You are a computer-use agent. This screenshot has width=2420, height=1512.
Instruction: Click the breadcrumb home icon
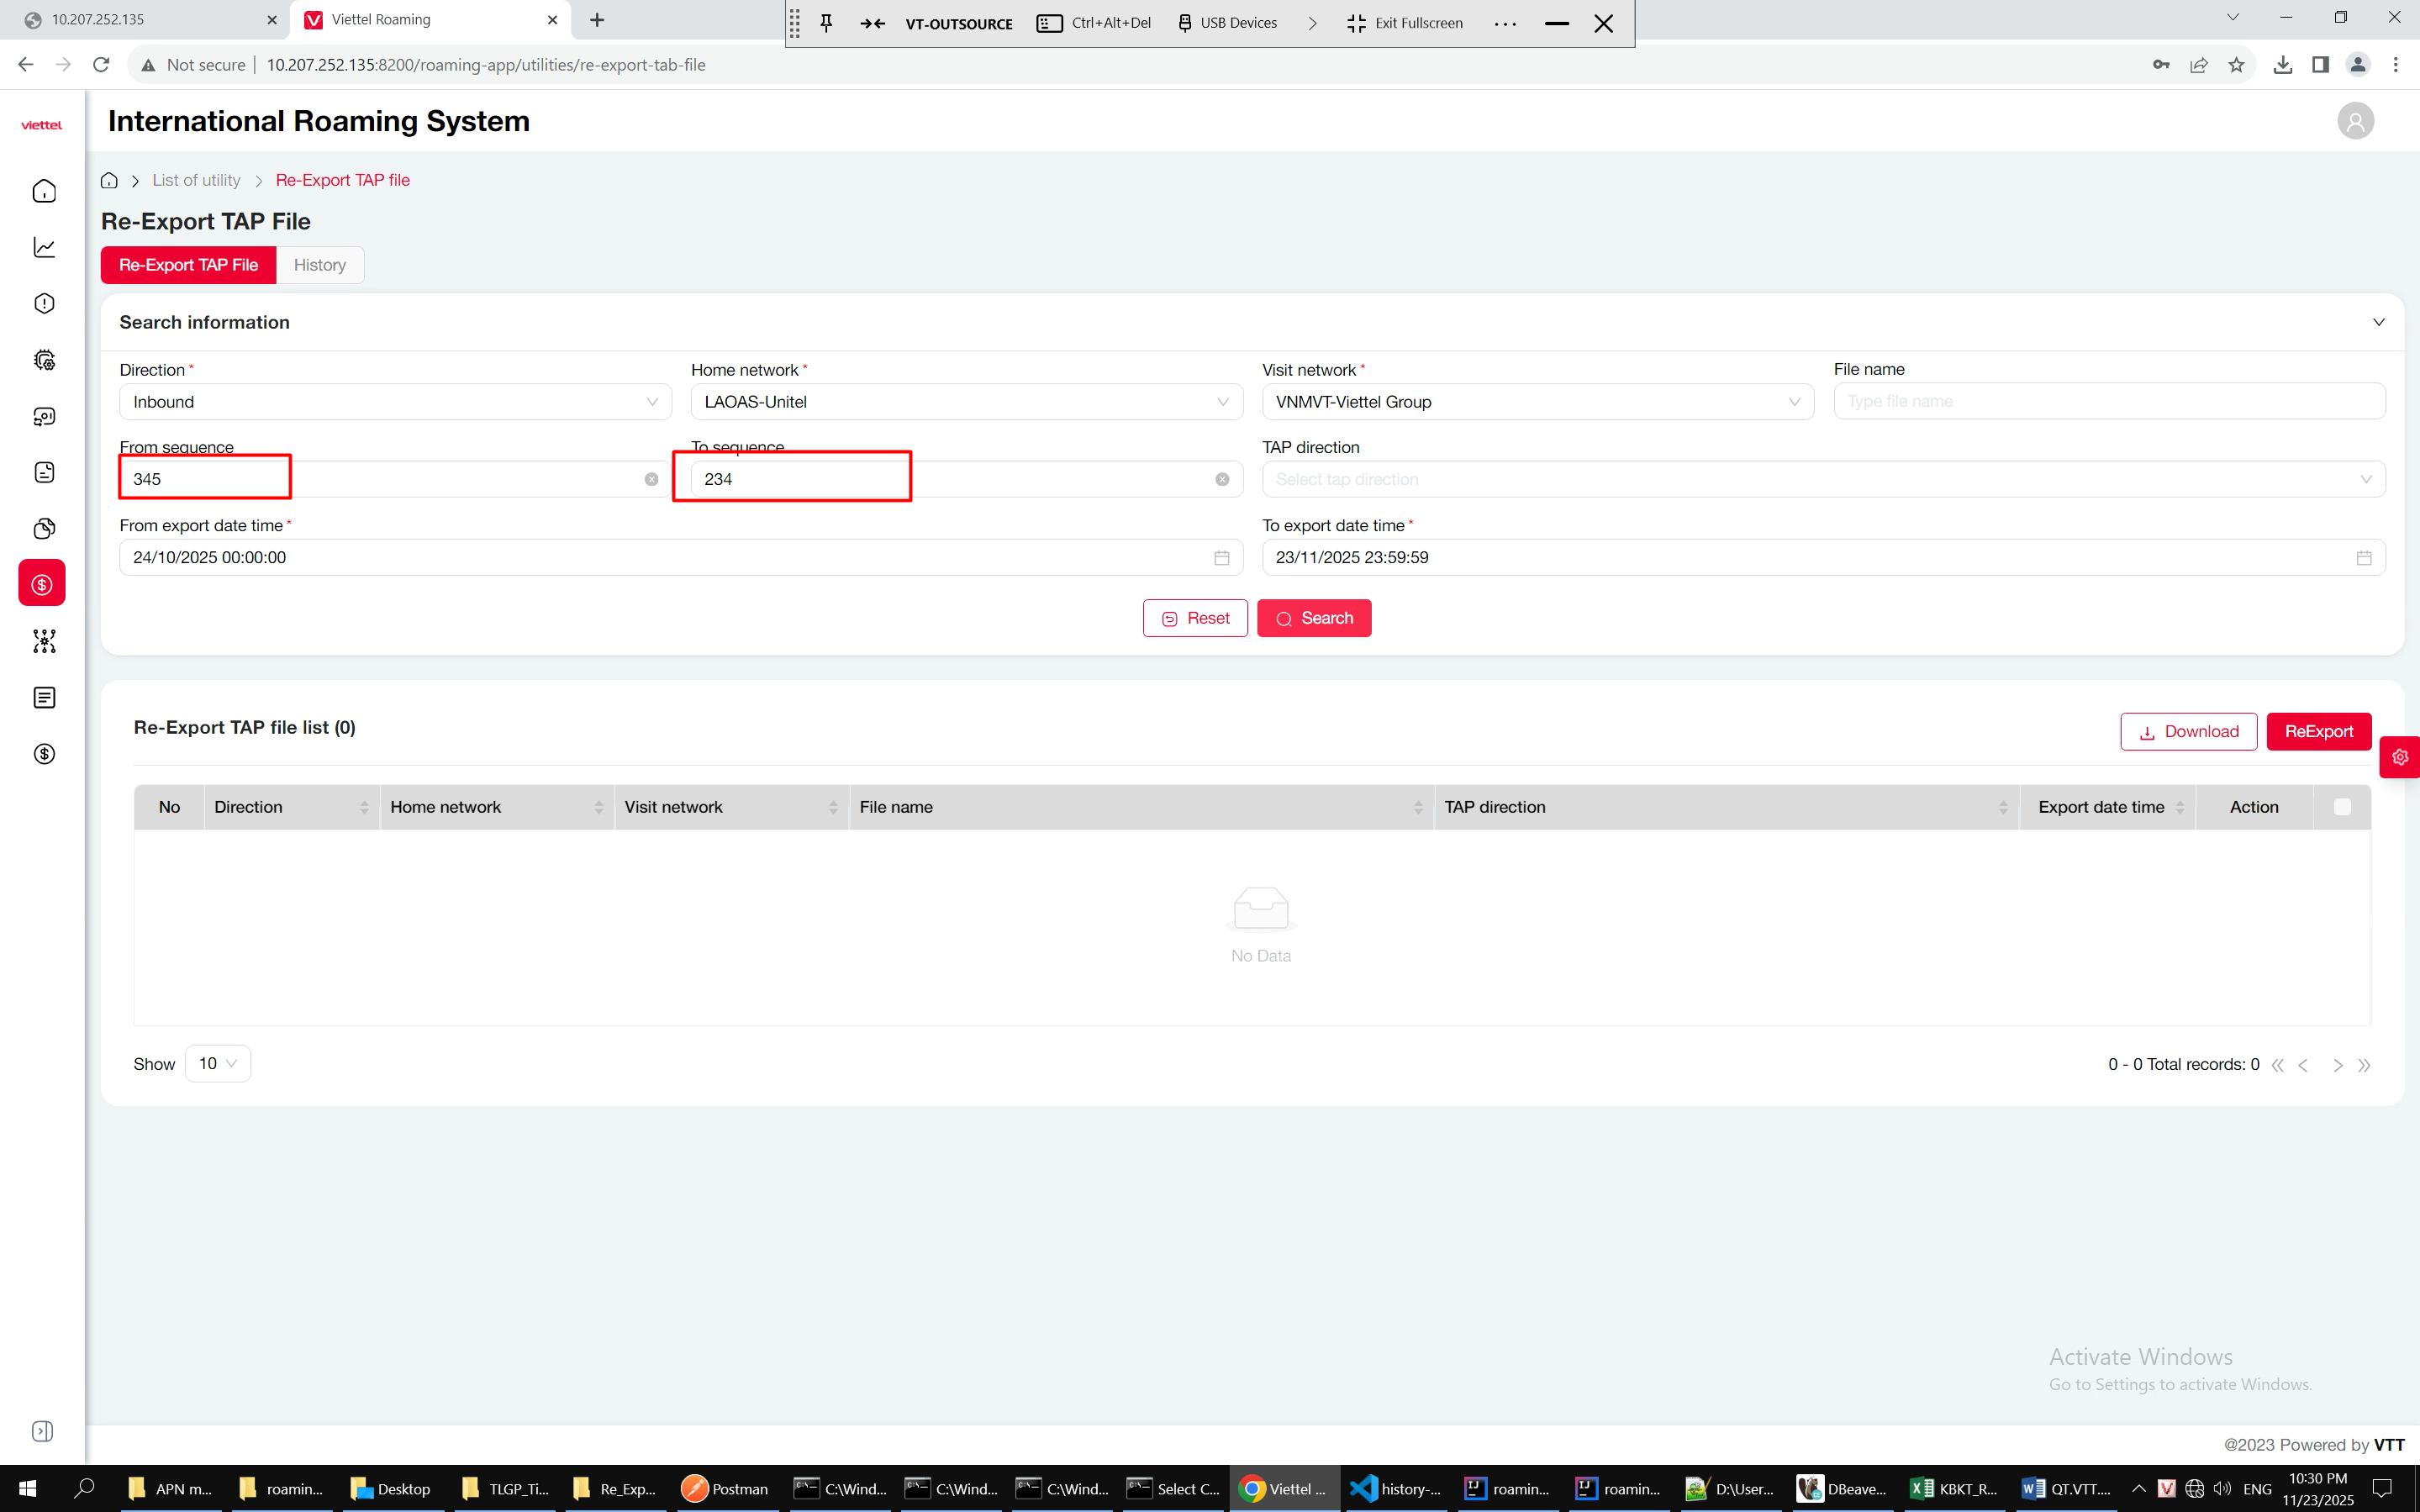pyautogui.click(x=109, y=180)
